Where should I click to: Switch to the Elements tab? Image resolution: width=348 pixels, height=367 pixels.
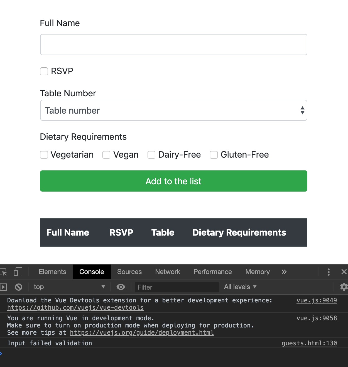52,272
